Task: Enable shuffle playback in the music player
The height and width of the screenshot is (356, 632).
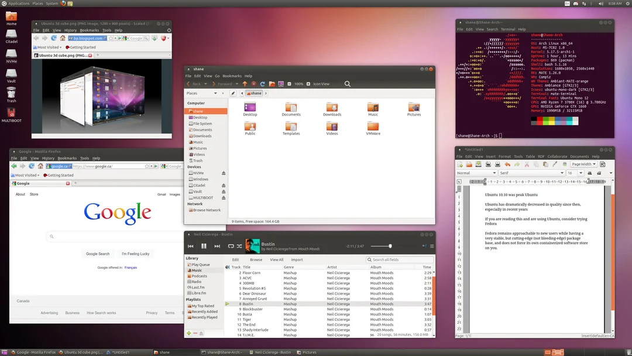Action: coord(241,246)
